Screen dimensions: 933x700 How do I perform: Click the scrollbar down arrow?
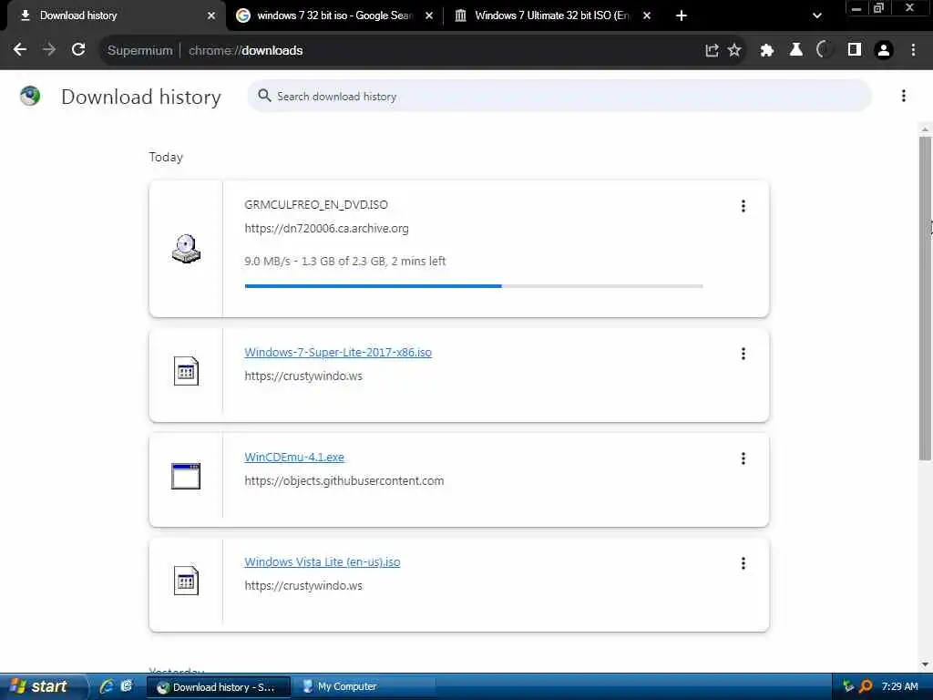coord(925,664)
